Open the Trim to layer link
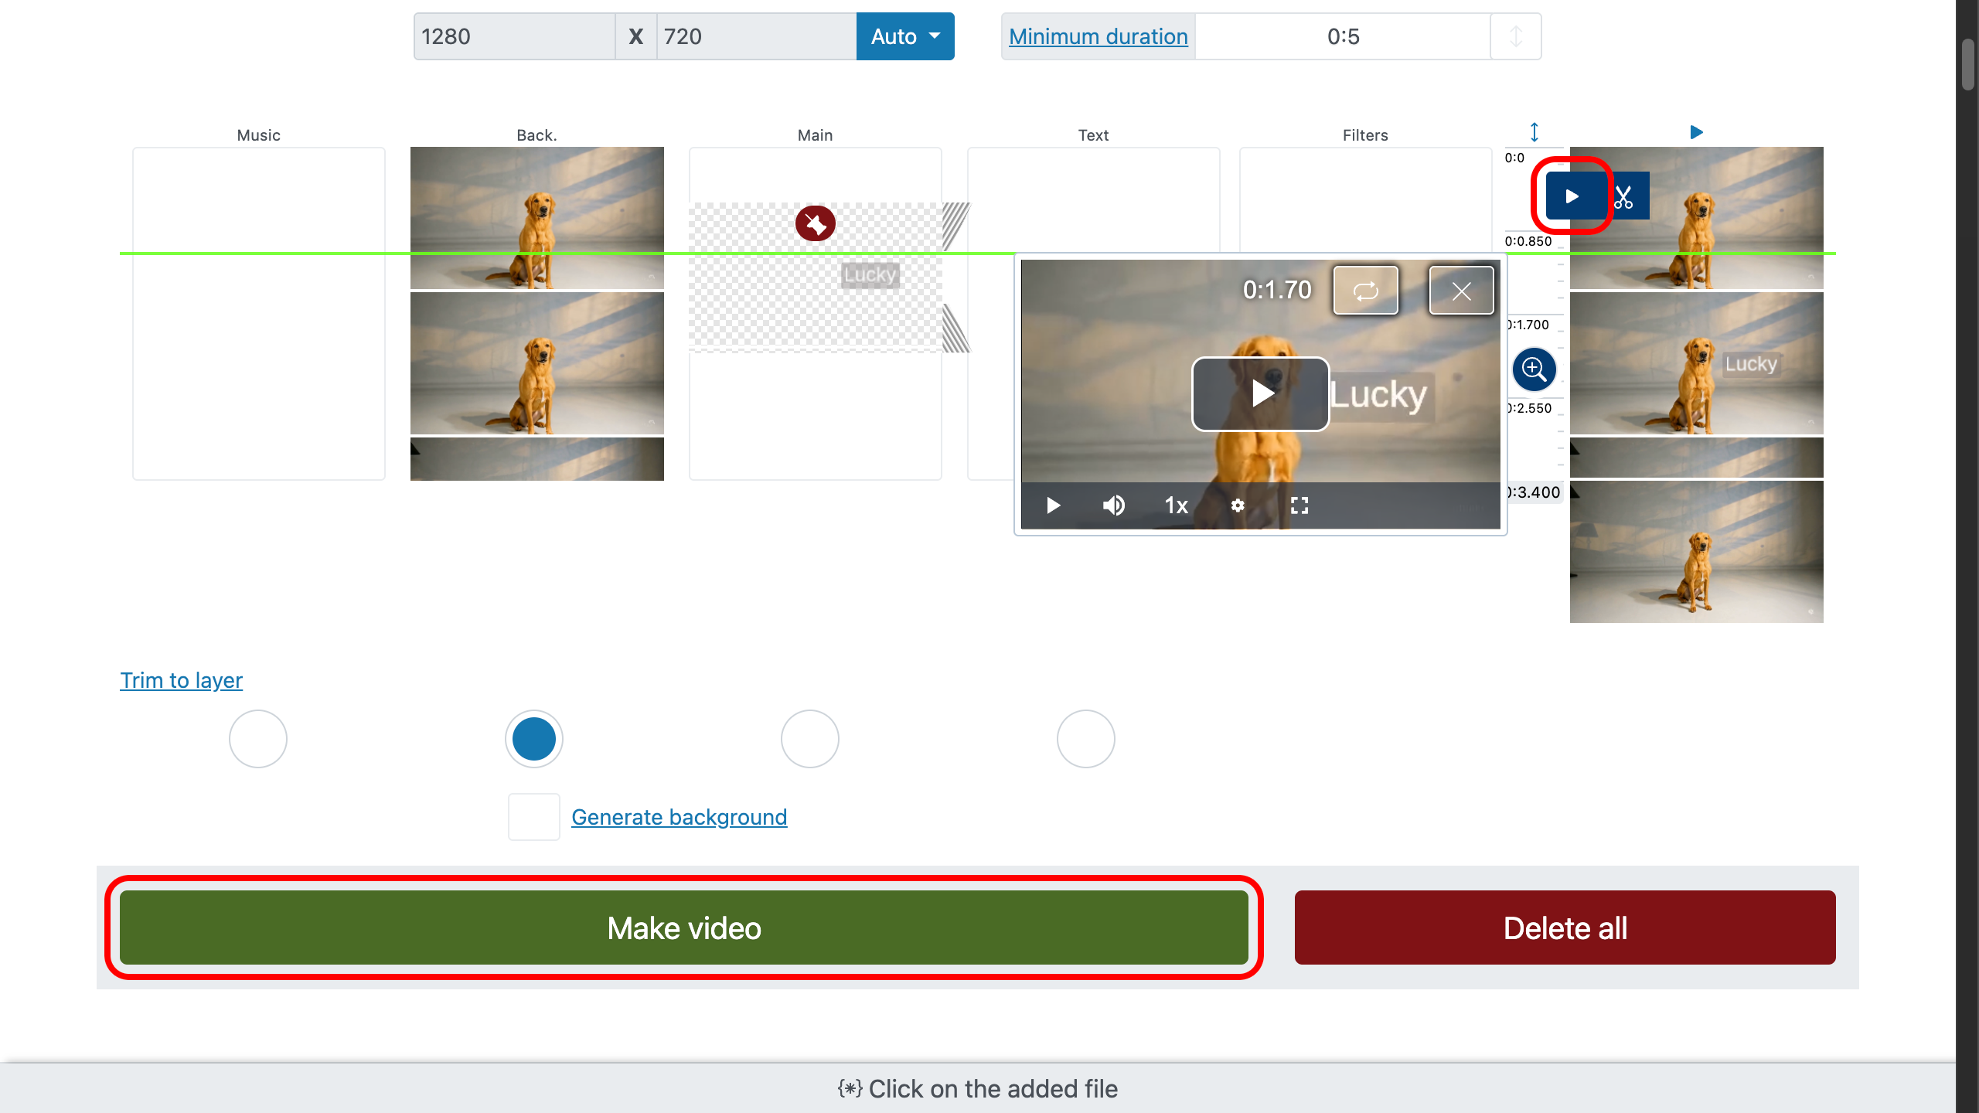This screenshot has width=1979, height=1113. [181, 680]
